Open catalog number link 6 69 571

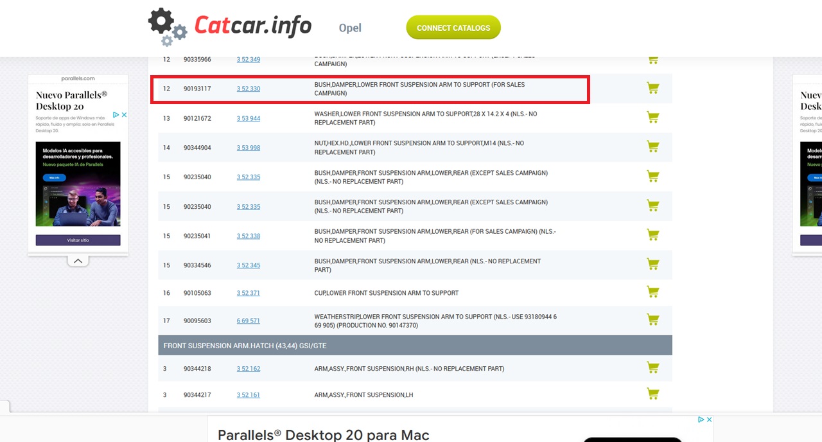click(x=248, y=321)
